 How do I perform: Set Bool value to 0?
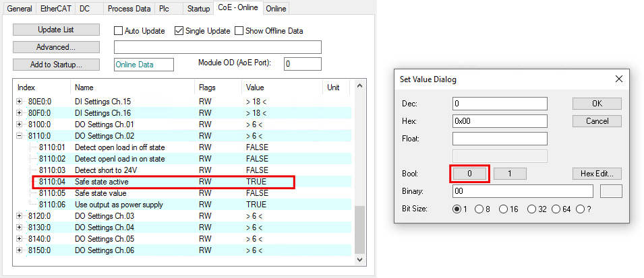469,174
